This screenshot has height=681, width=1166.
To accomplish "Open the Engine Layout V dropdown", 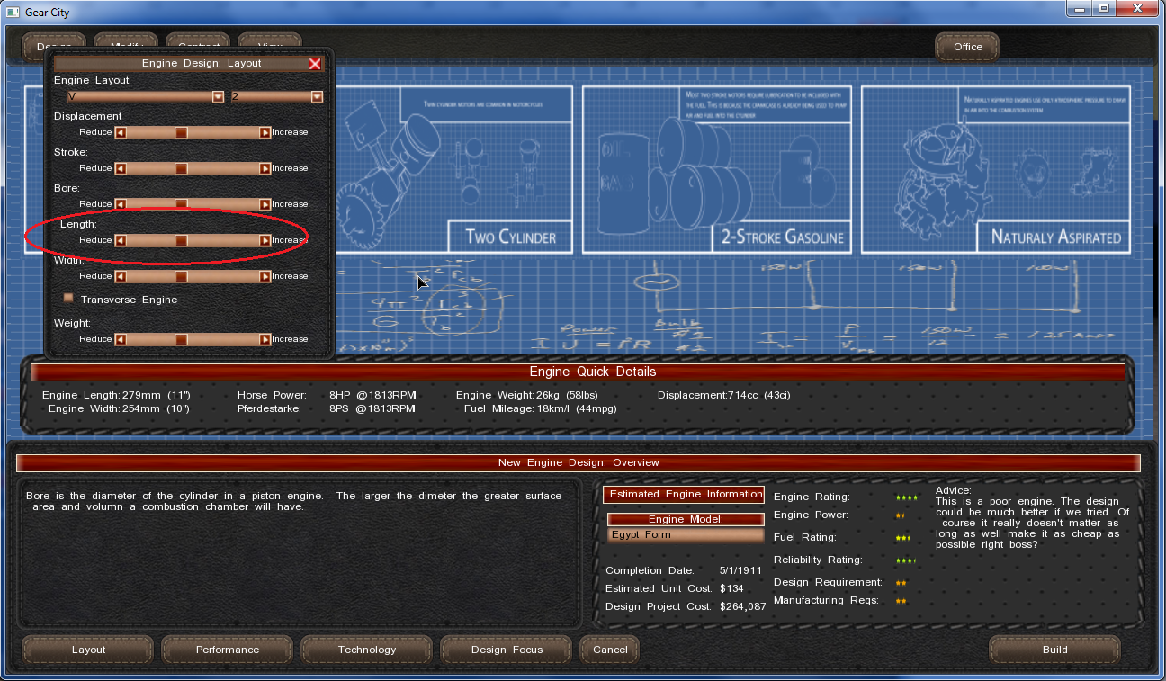I will [218, 97].
